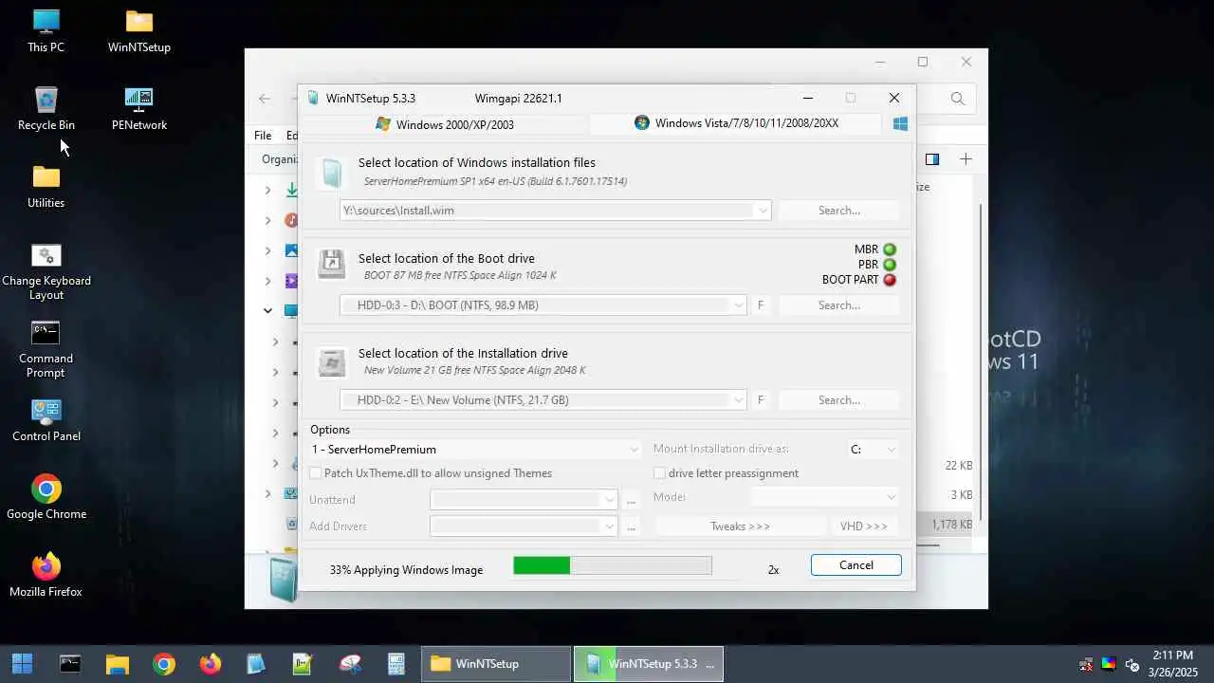Open Command Prompt desktop shortcut
Viewport: 1214px width, 683px height.
46,349
